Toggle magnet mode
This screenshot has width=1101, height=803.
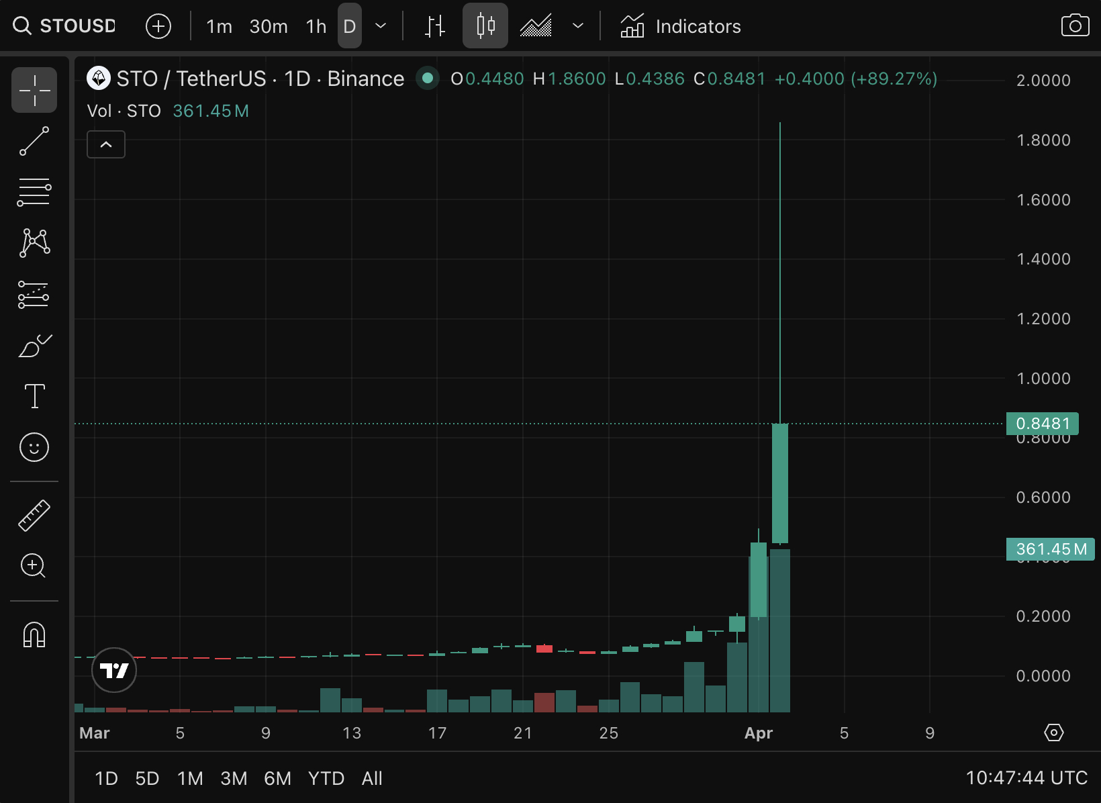point(34,634)
